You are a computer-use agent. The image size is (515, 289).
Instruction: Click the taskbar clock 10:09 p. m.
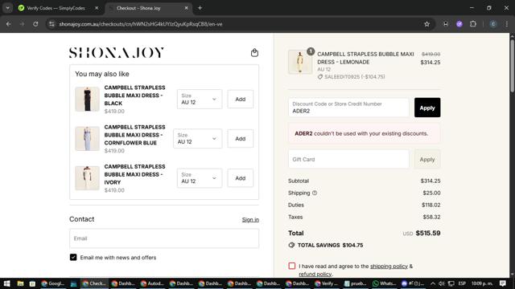pos(482,283)
